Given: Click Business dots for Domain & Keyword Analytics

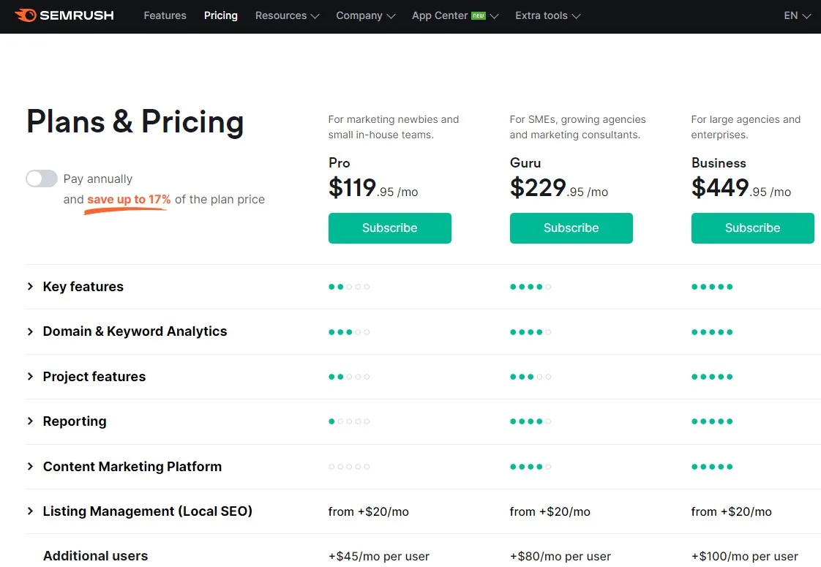Looking at the screenshot, I should tap(712, 332).
